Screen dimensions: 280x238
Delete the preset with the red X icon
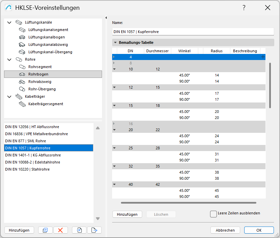[60, 230]
